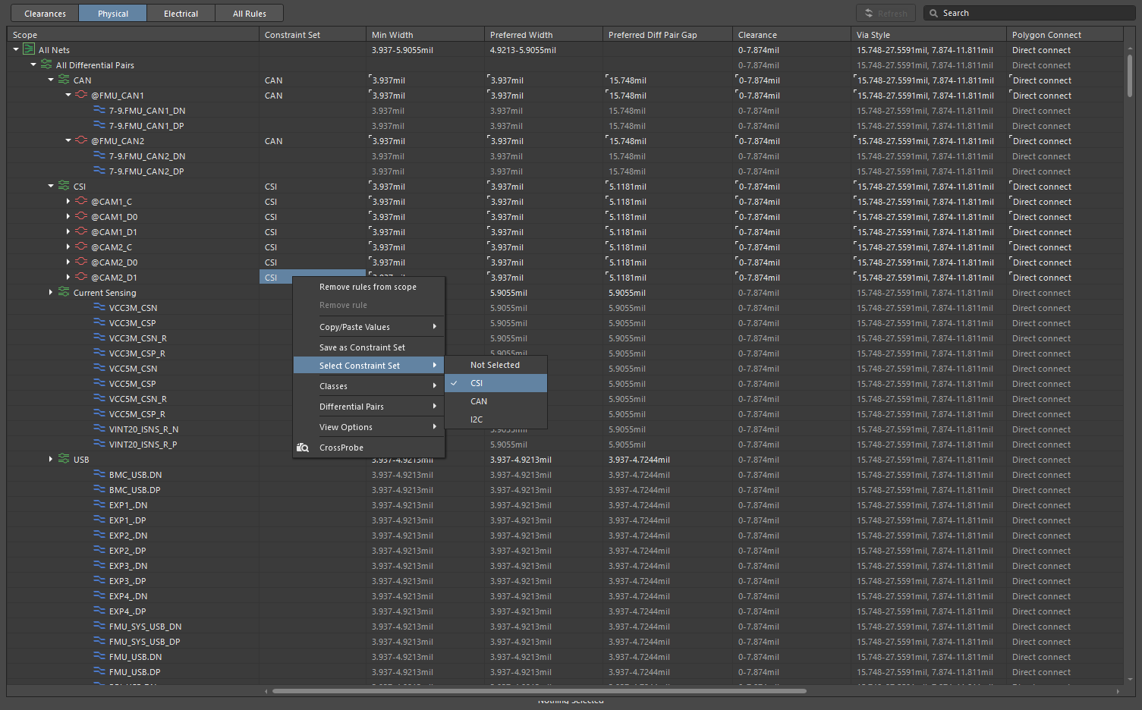
Task: Click Remove rules from scope
Action: [367, 287]
